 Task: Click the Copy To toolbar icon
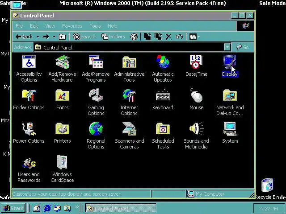point(158,37)
